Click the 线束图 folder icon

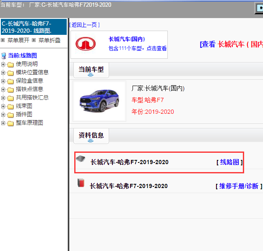tap(10, 107)
